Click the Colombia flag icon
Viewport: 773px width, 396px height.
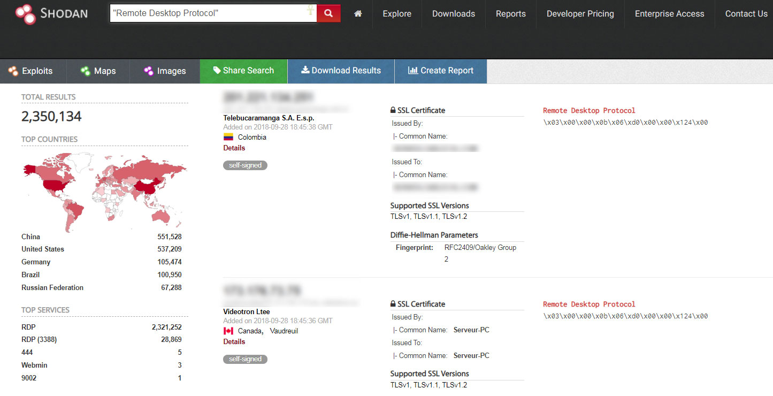228,137
